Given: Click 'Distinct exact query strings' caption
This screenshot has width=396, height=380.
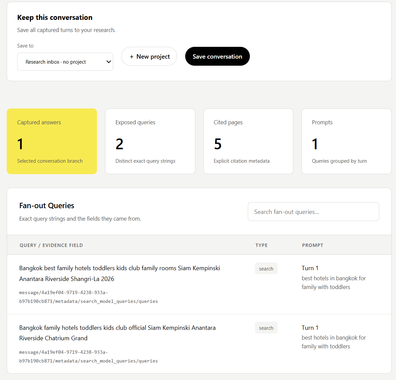Looking at the screenshot, I should click(145, 161).
